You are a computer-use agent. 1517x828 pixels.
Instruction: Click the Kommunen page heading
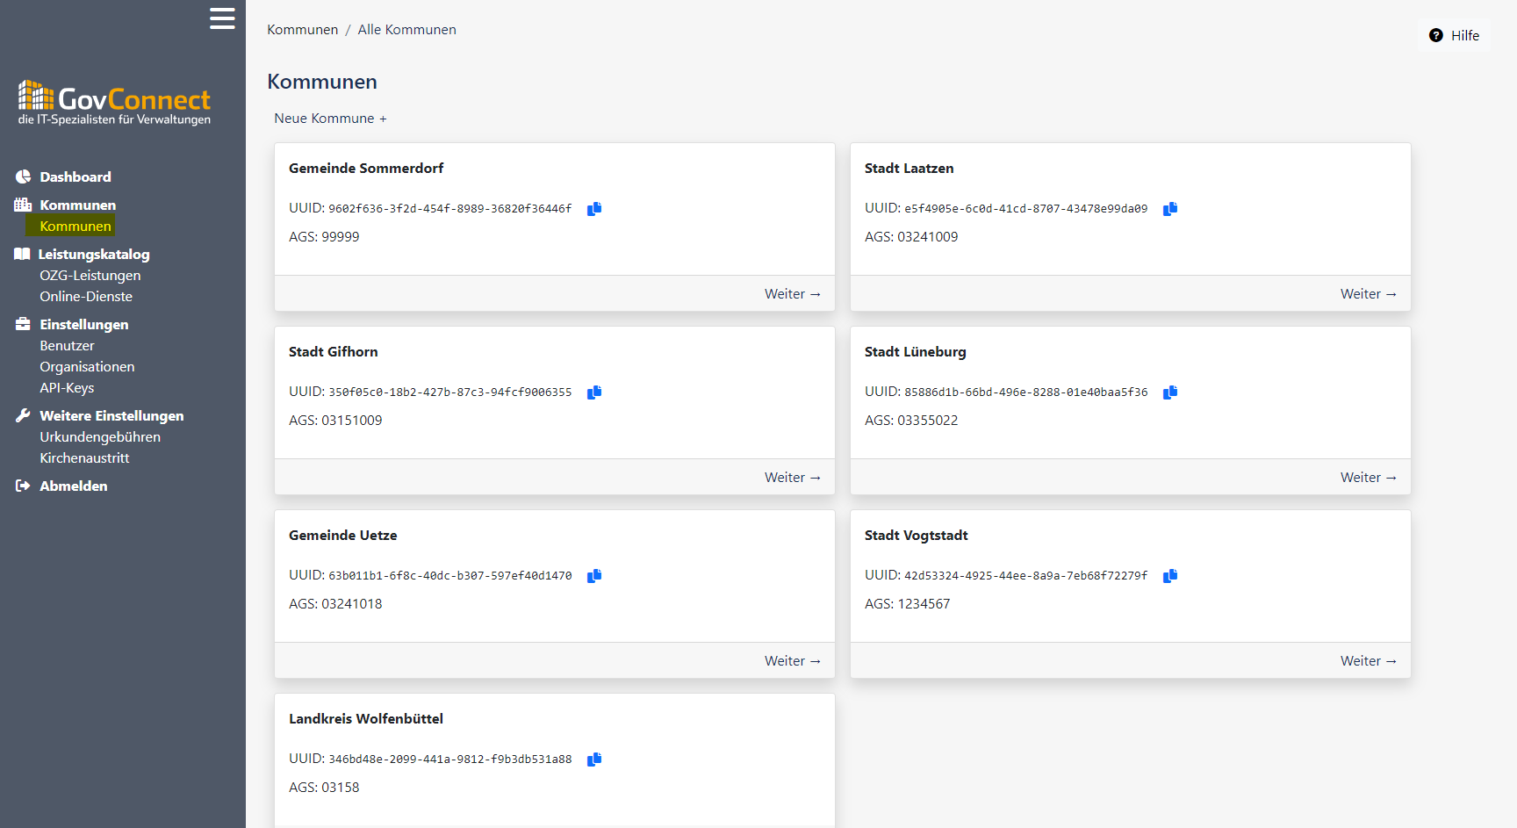(x=322, y=82)
